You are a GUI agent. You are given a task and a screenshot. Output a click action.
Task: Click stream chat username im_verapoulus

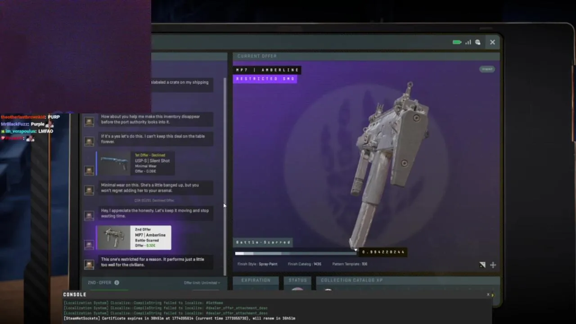(21, 131)
